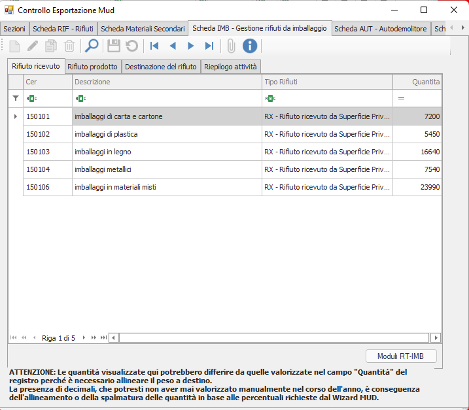Go to next record in toolbar
469x410 pixels.
click(191, 46)
